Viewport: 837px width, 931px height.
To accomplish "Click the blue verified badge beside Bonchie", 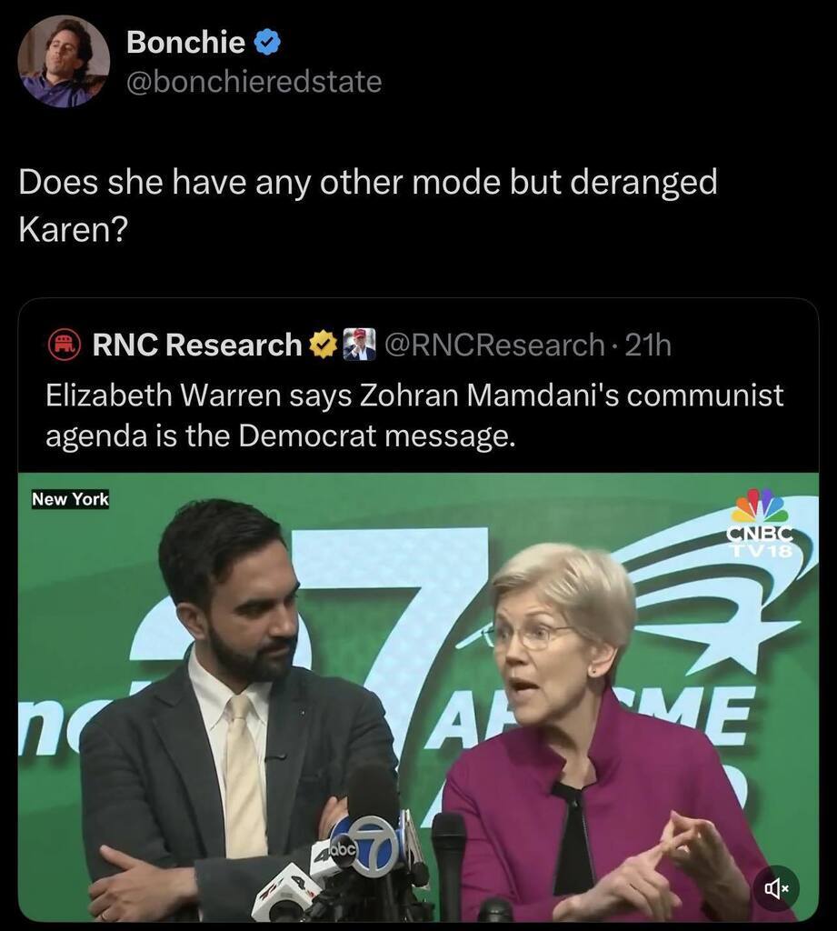I will [x=266, y=42].
